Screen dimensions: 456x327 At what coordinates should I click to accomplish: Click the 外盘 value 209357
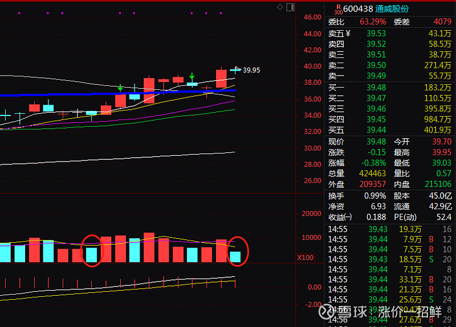pos(373,184)
